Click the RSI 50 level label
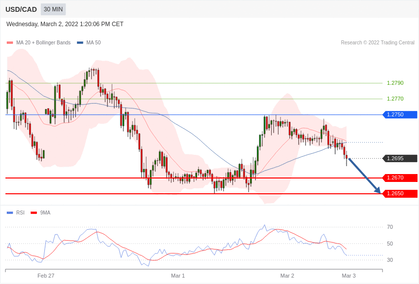The image size is (419, 284). 390,244
